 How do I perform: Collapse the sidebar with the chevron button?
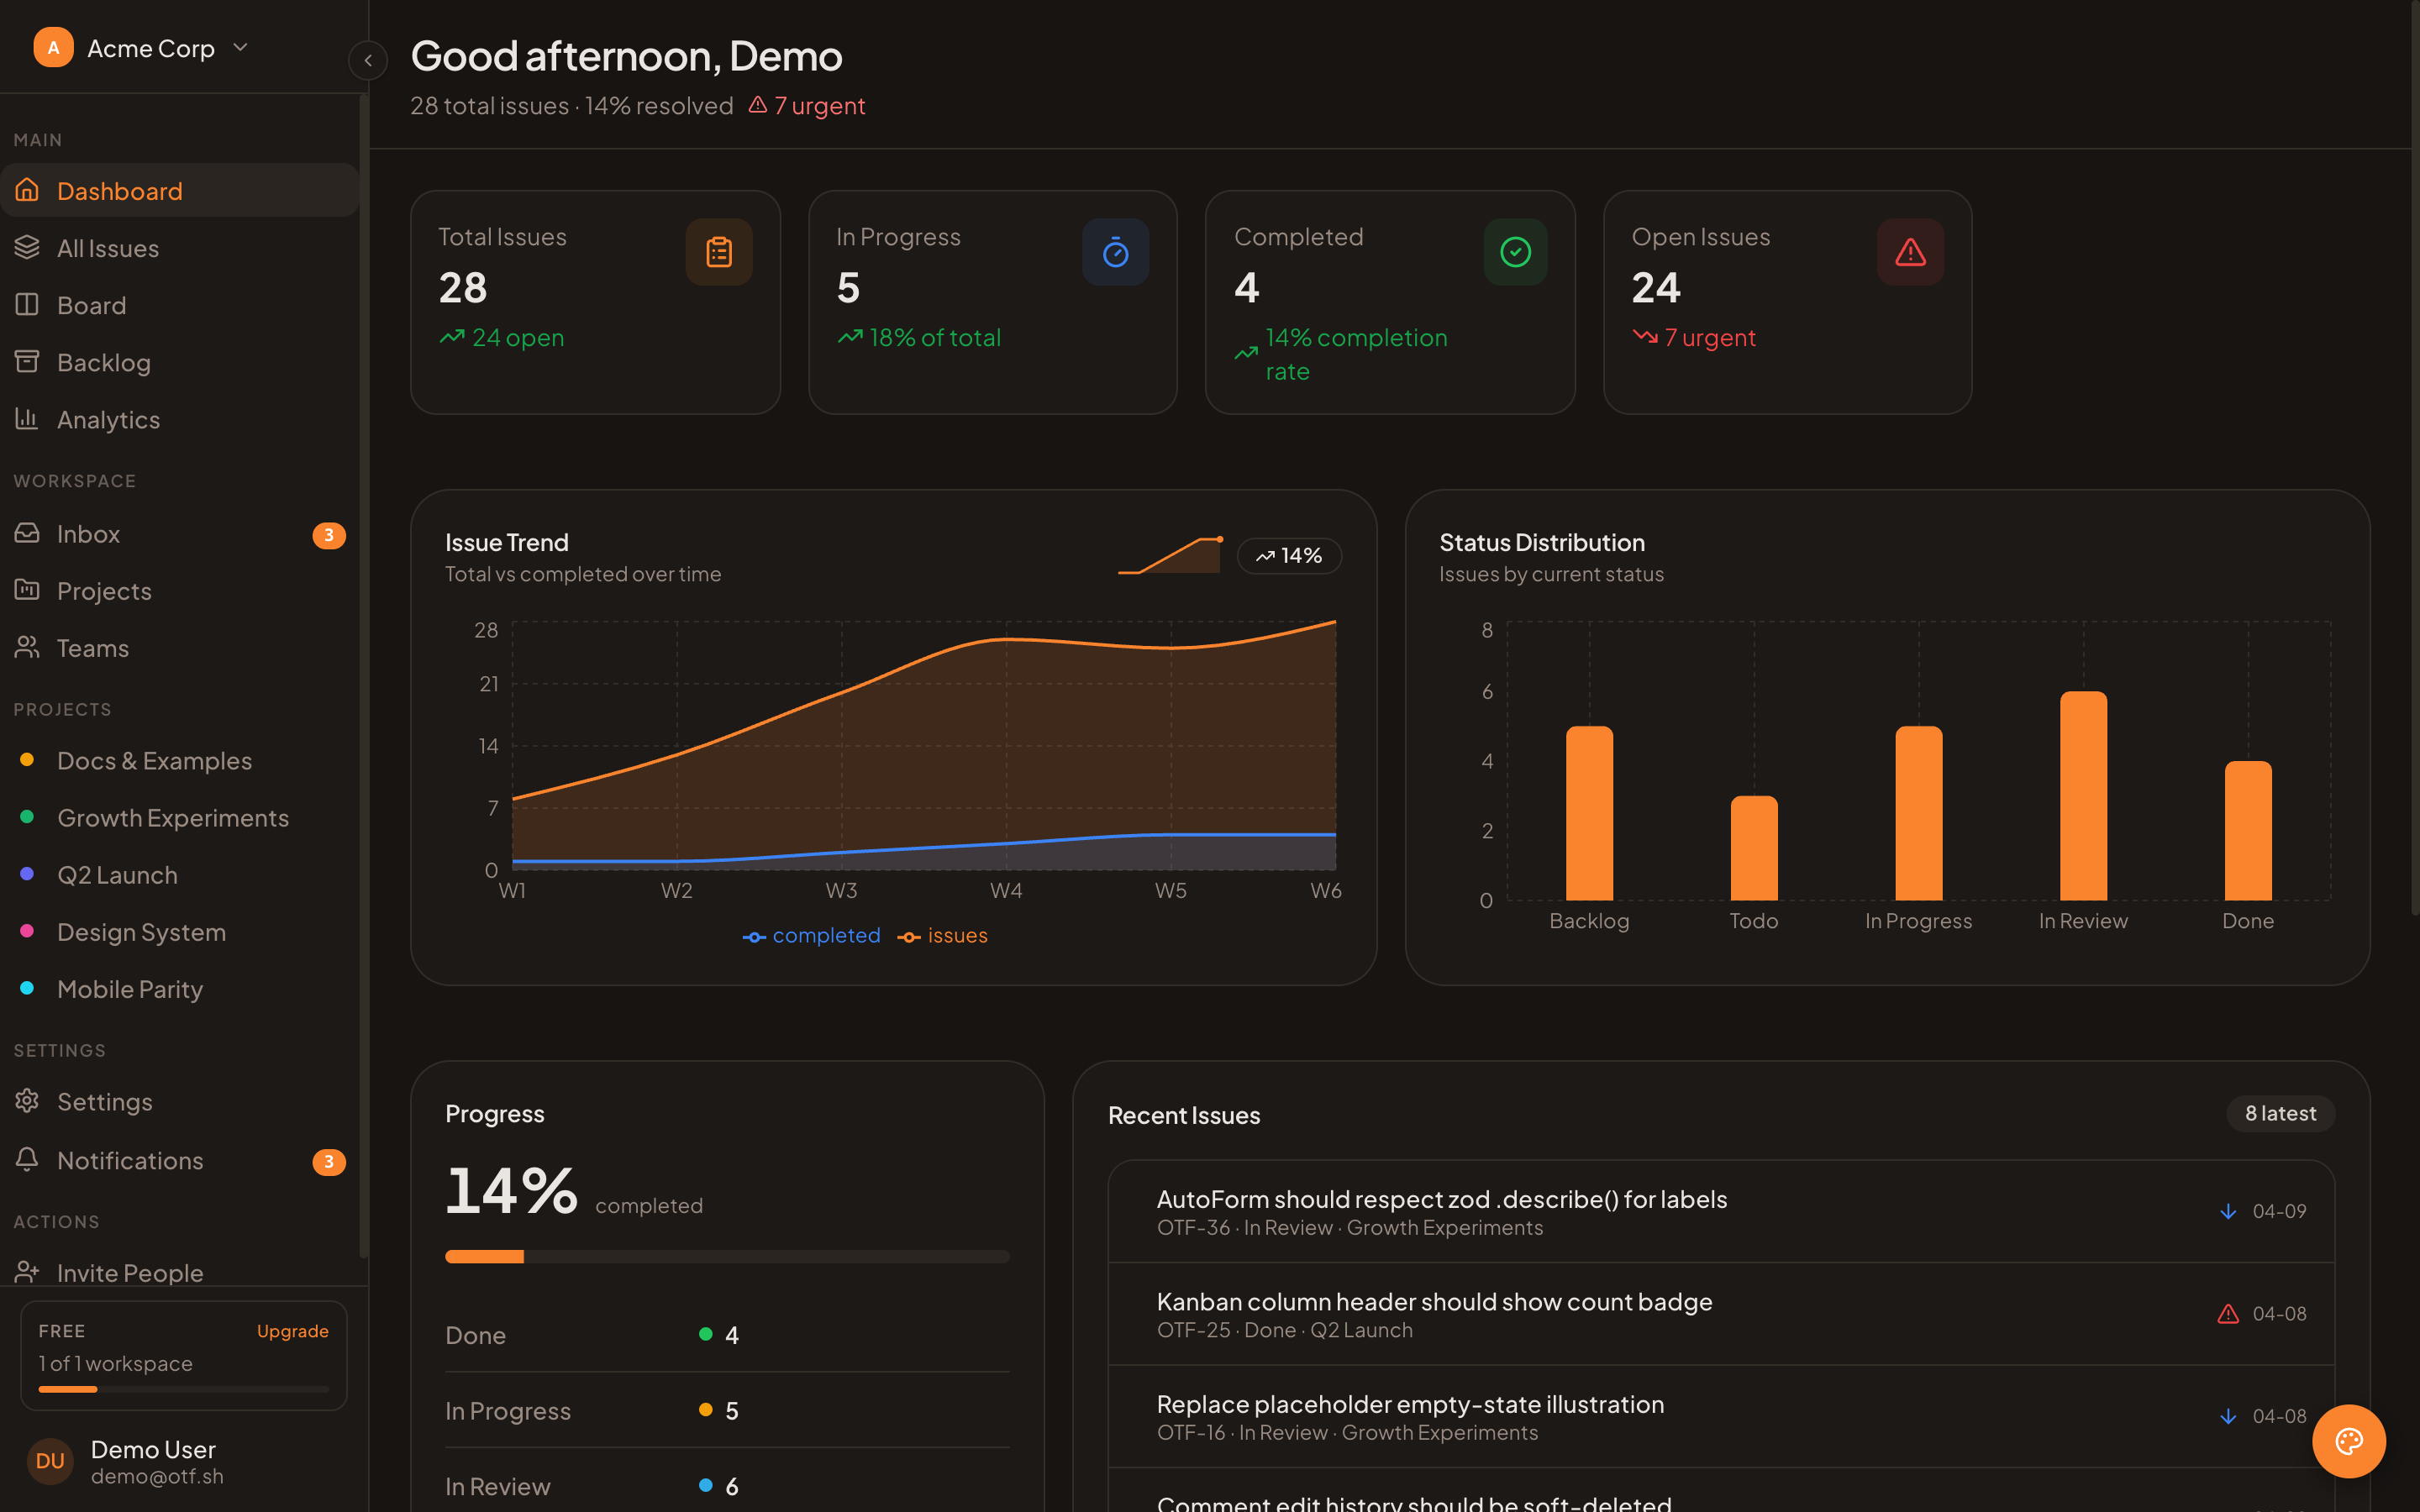click(368, 60)
